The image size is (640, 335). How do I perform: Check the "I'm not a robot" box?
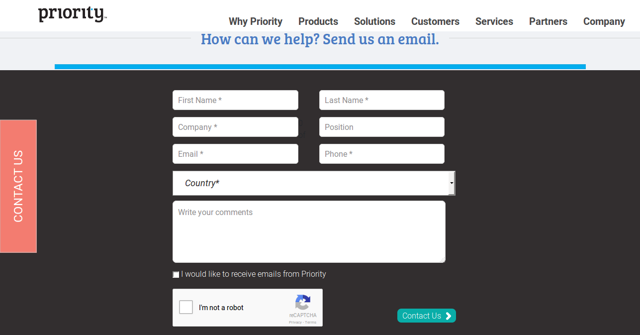(185, 307)
